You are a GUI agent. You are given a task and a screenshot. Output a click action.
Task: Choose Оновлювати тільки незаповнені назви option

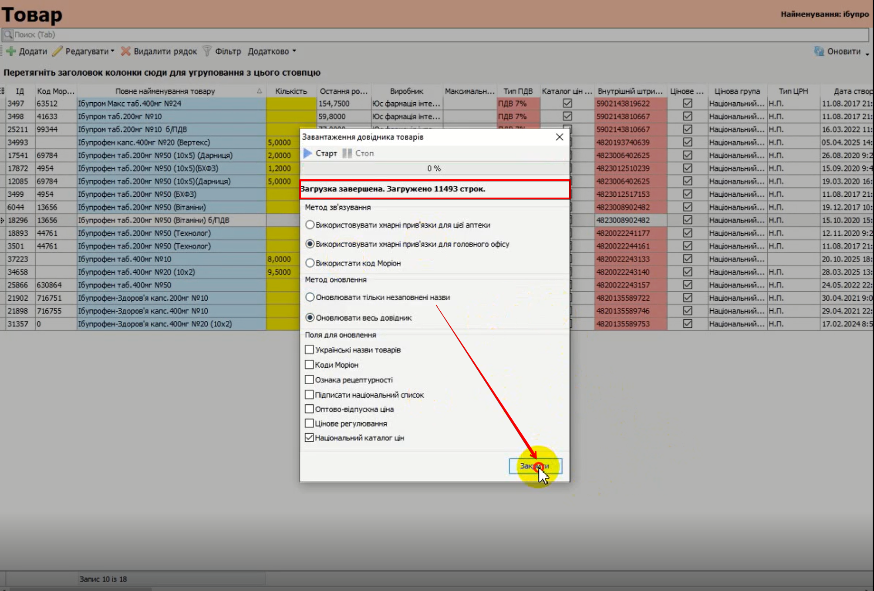(310, 297)
